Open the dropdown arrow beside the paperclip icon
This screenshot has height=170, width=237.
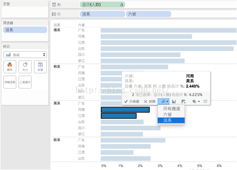pos(167,102)
